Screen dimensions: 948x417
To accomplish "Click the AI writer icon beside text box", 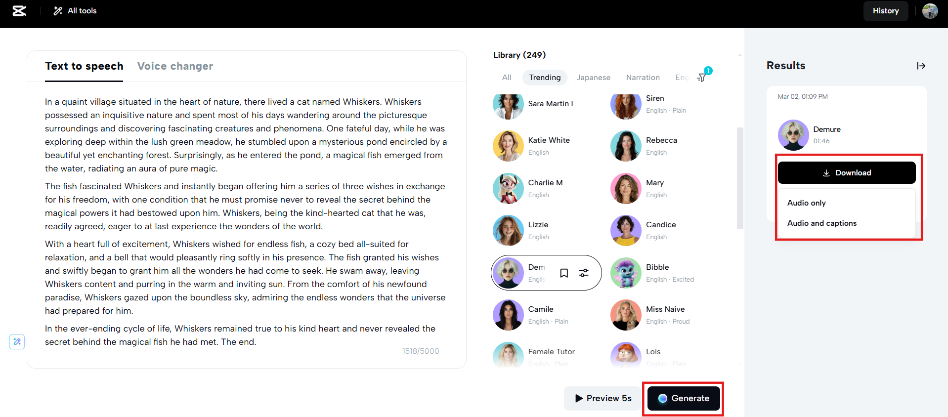I will [x=17, y=341].
